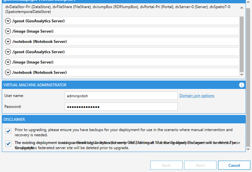Click the main page scrollbar down arrow
This screenshot has height=172, width=252.
(x=248, y=150)
